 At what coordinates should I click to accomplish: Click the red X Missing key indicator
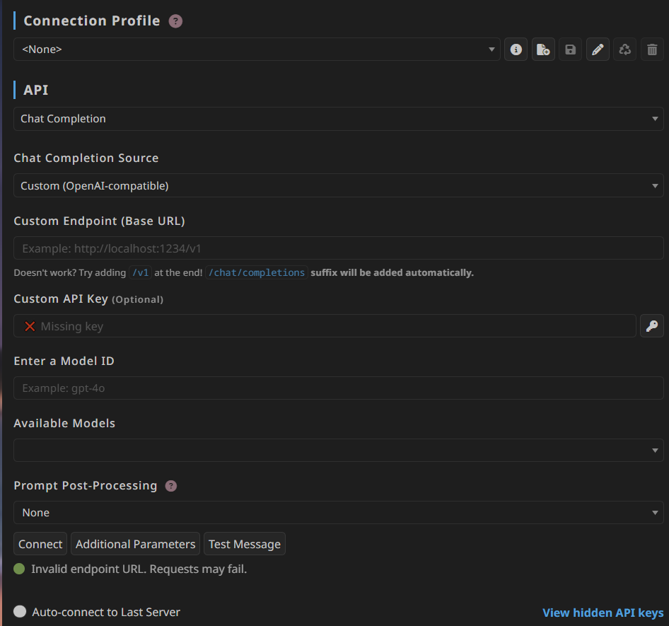coord(30,327)
